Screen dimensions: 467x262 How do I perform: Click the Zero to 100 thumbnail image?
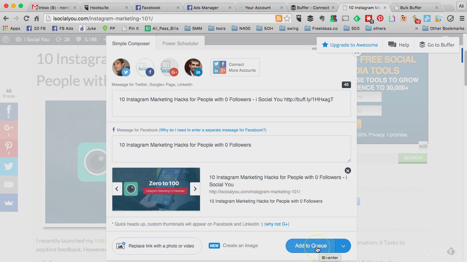[x=156, y=189]
